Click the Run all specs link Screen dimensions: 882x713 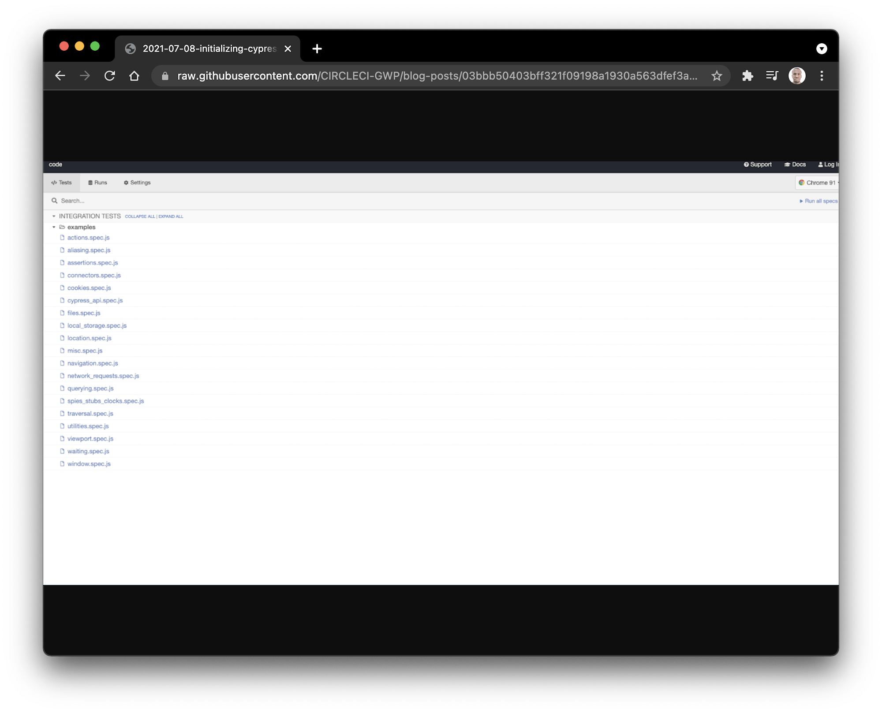click(x=819, y=201)
